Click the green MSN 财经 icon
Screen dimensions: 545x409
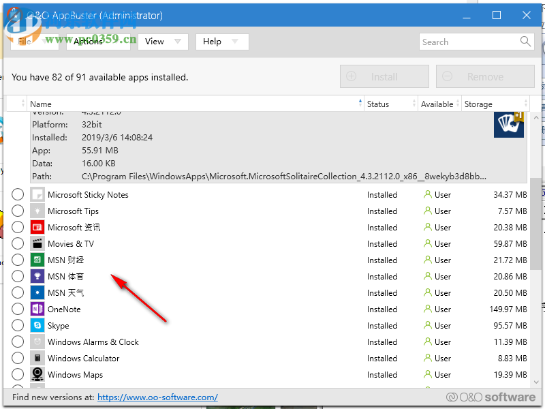[37, 260]
